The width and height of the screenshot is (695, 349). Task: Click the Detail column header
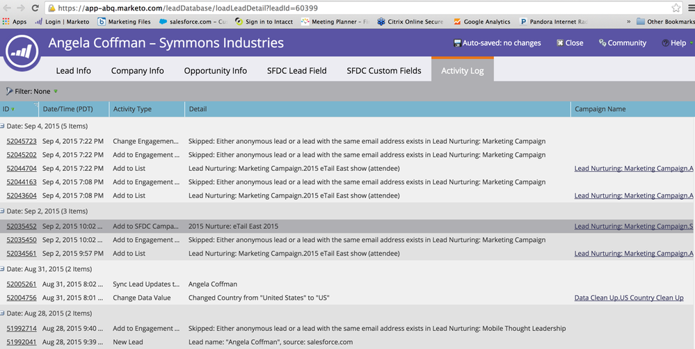pyautogui.click(x=378, y=109)
